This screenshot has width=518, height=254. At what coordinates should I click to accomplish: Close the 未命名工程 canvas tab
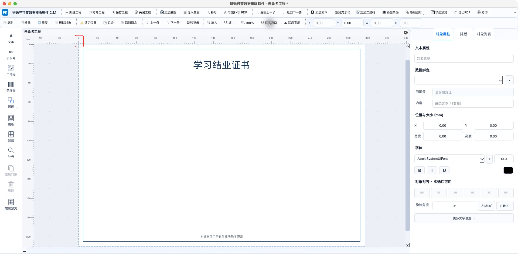pyautogui.click(x=406, y=32)
